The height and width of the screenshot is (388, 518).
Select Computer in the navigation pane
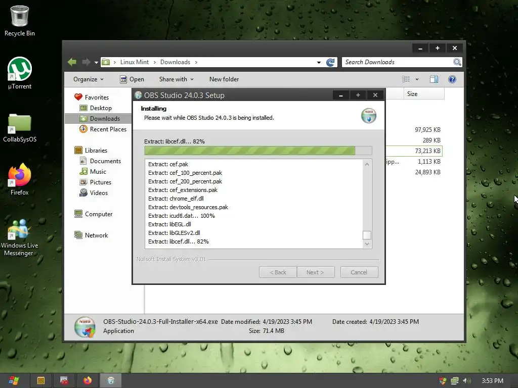pyautogui.click(x=94, y=214)
